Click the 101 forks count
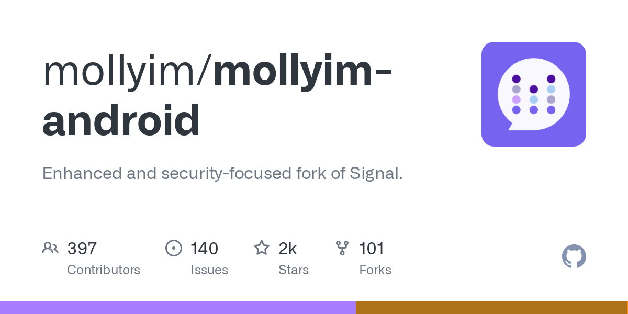Image resolution: width=628 pixels, height=314 pixels. (372, 249)
